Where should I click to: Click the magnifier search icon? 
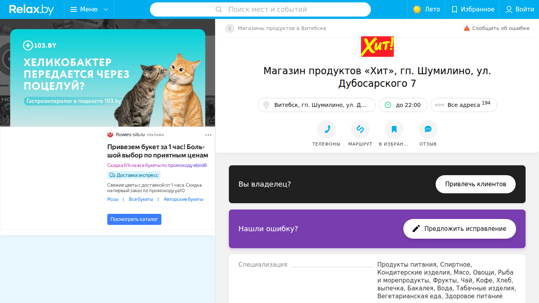[219, 9]
